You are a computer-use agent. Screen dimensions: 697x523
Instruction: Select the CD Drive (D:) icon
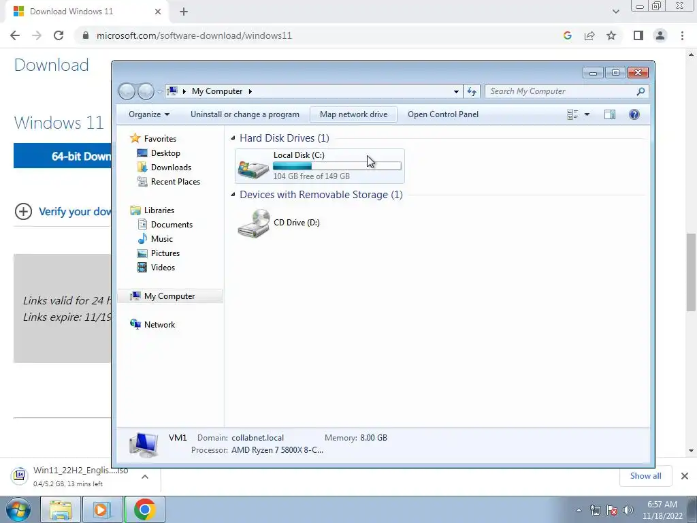254,223
